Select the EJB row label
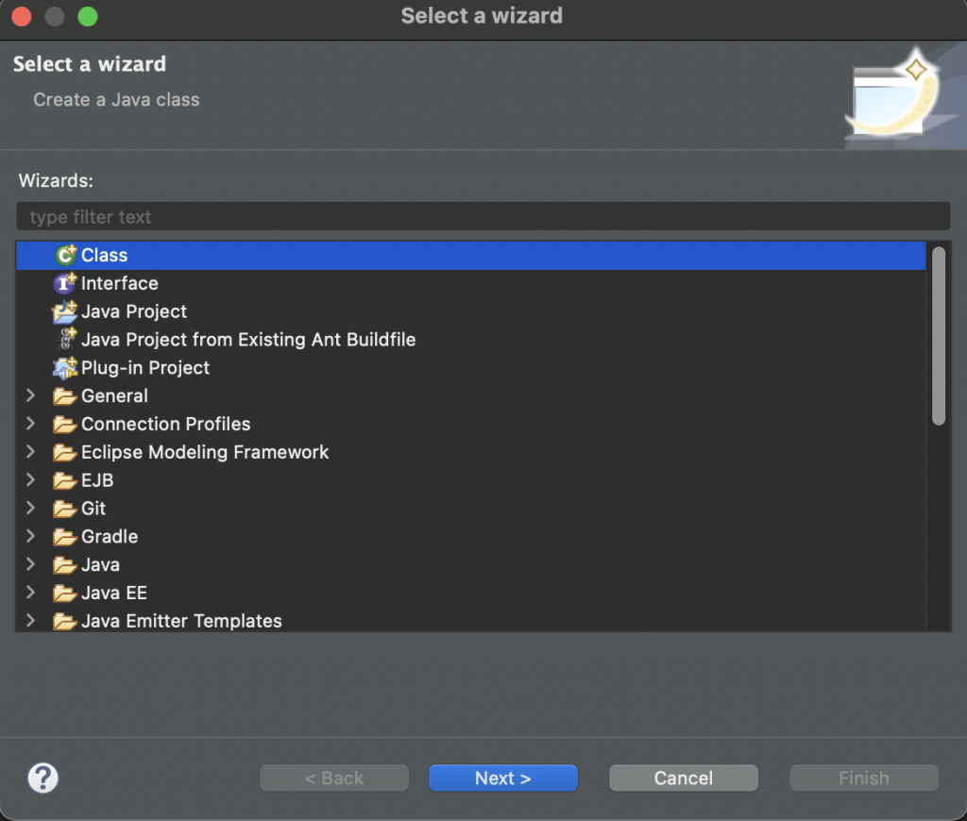Screen dimensions: 967x821 point(97,480)
